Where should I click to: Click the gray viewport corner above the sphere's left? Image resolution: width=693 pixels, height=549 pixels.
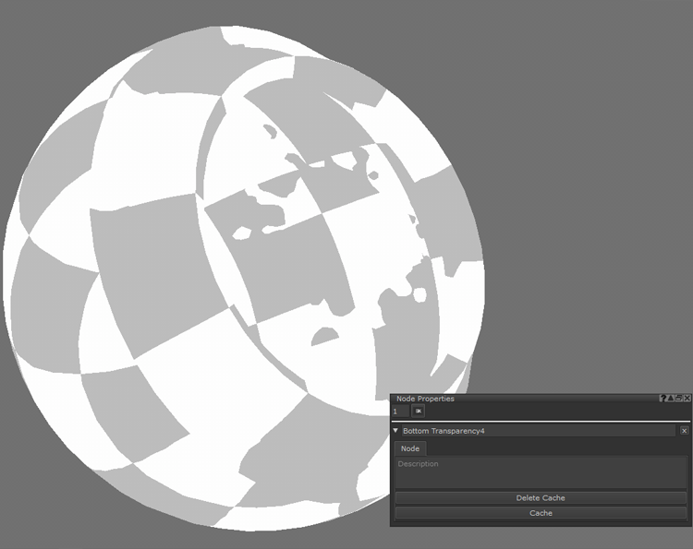(x=37, y=37)
